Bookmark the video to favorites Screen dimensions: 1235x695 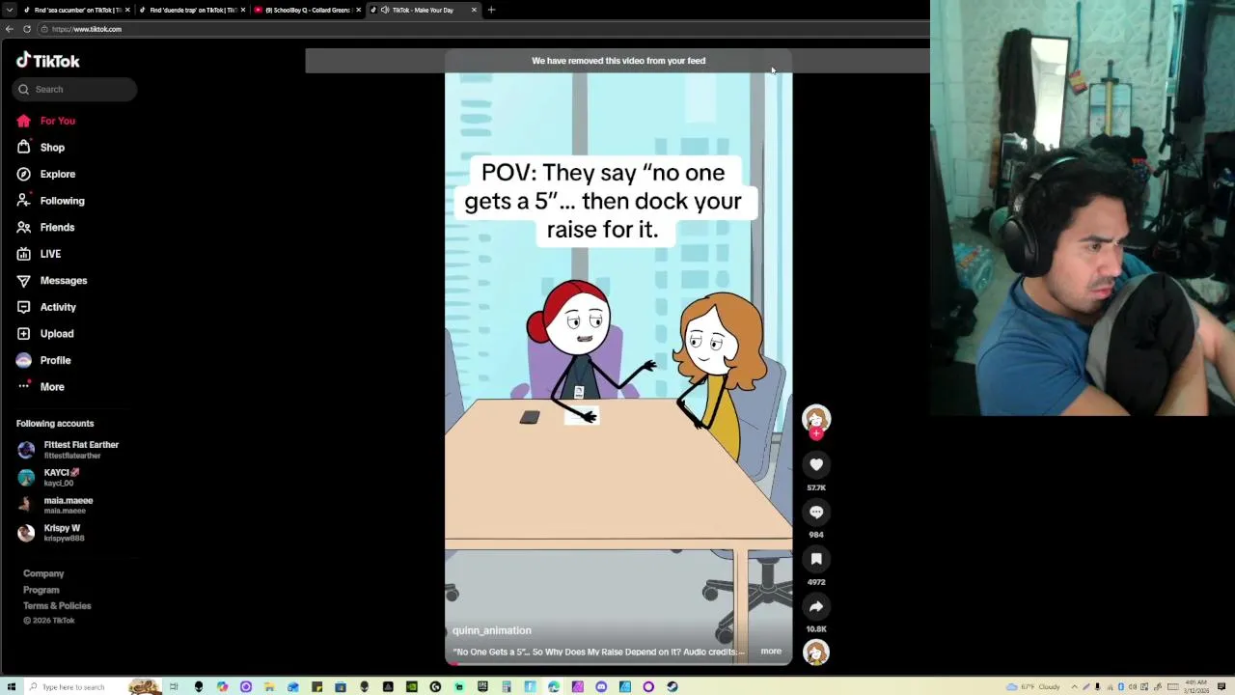816,559
